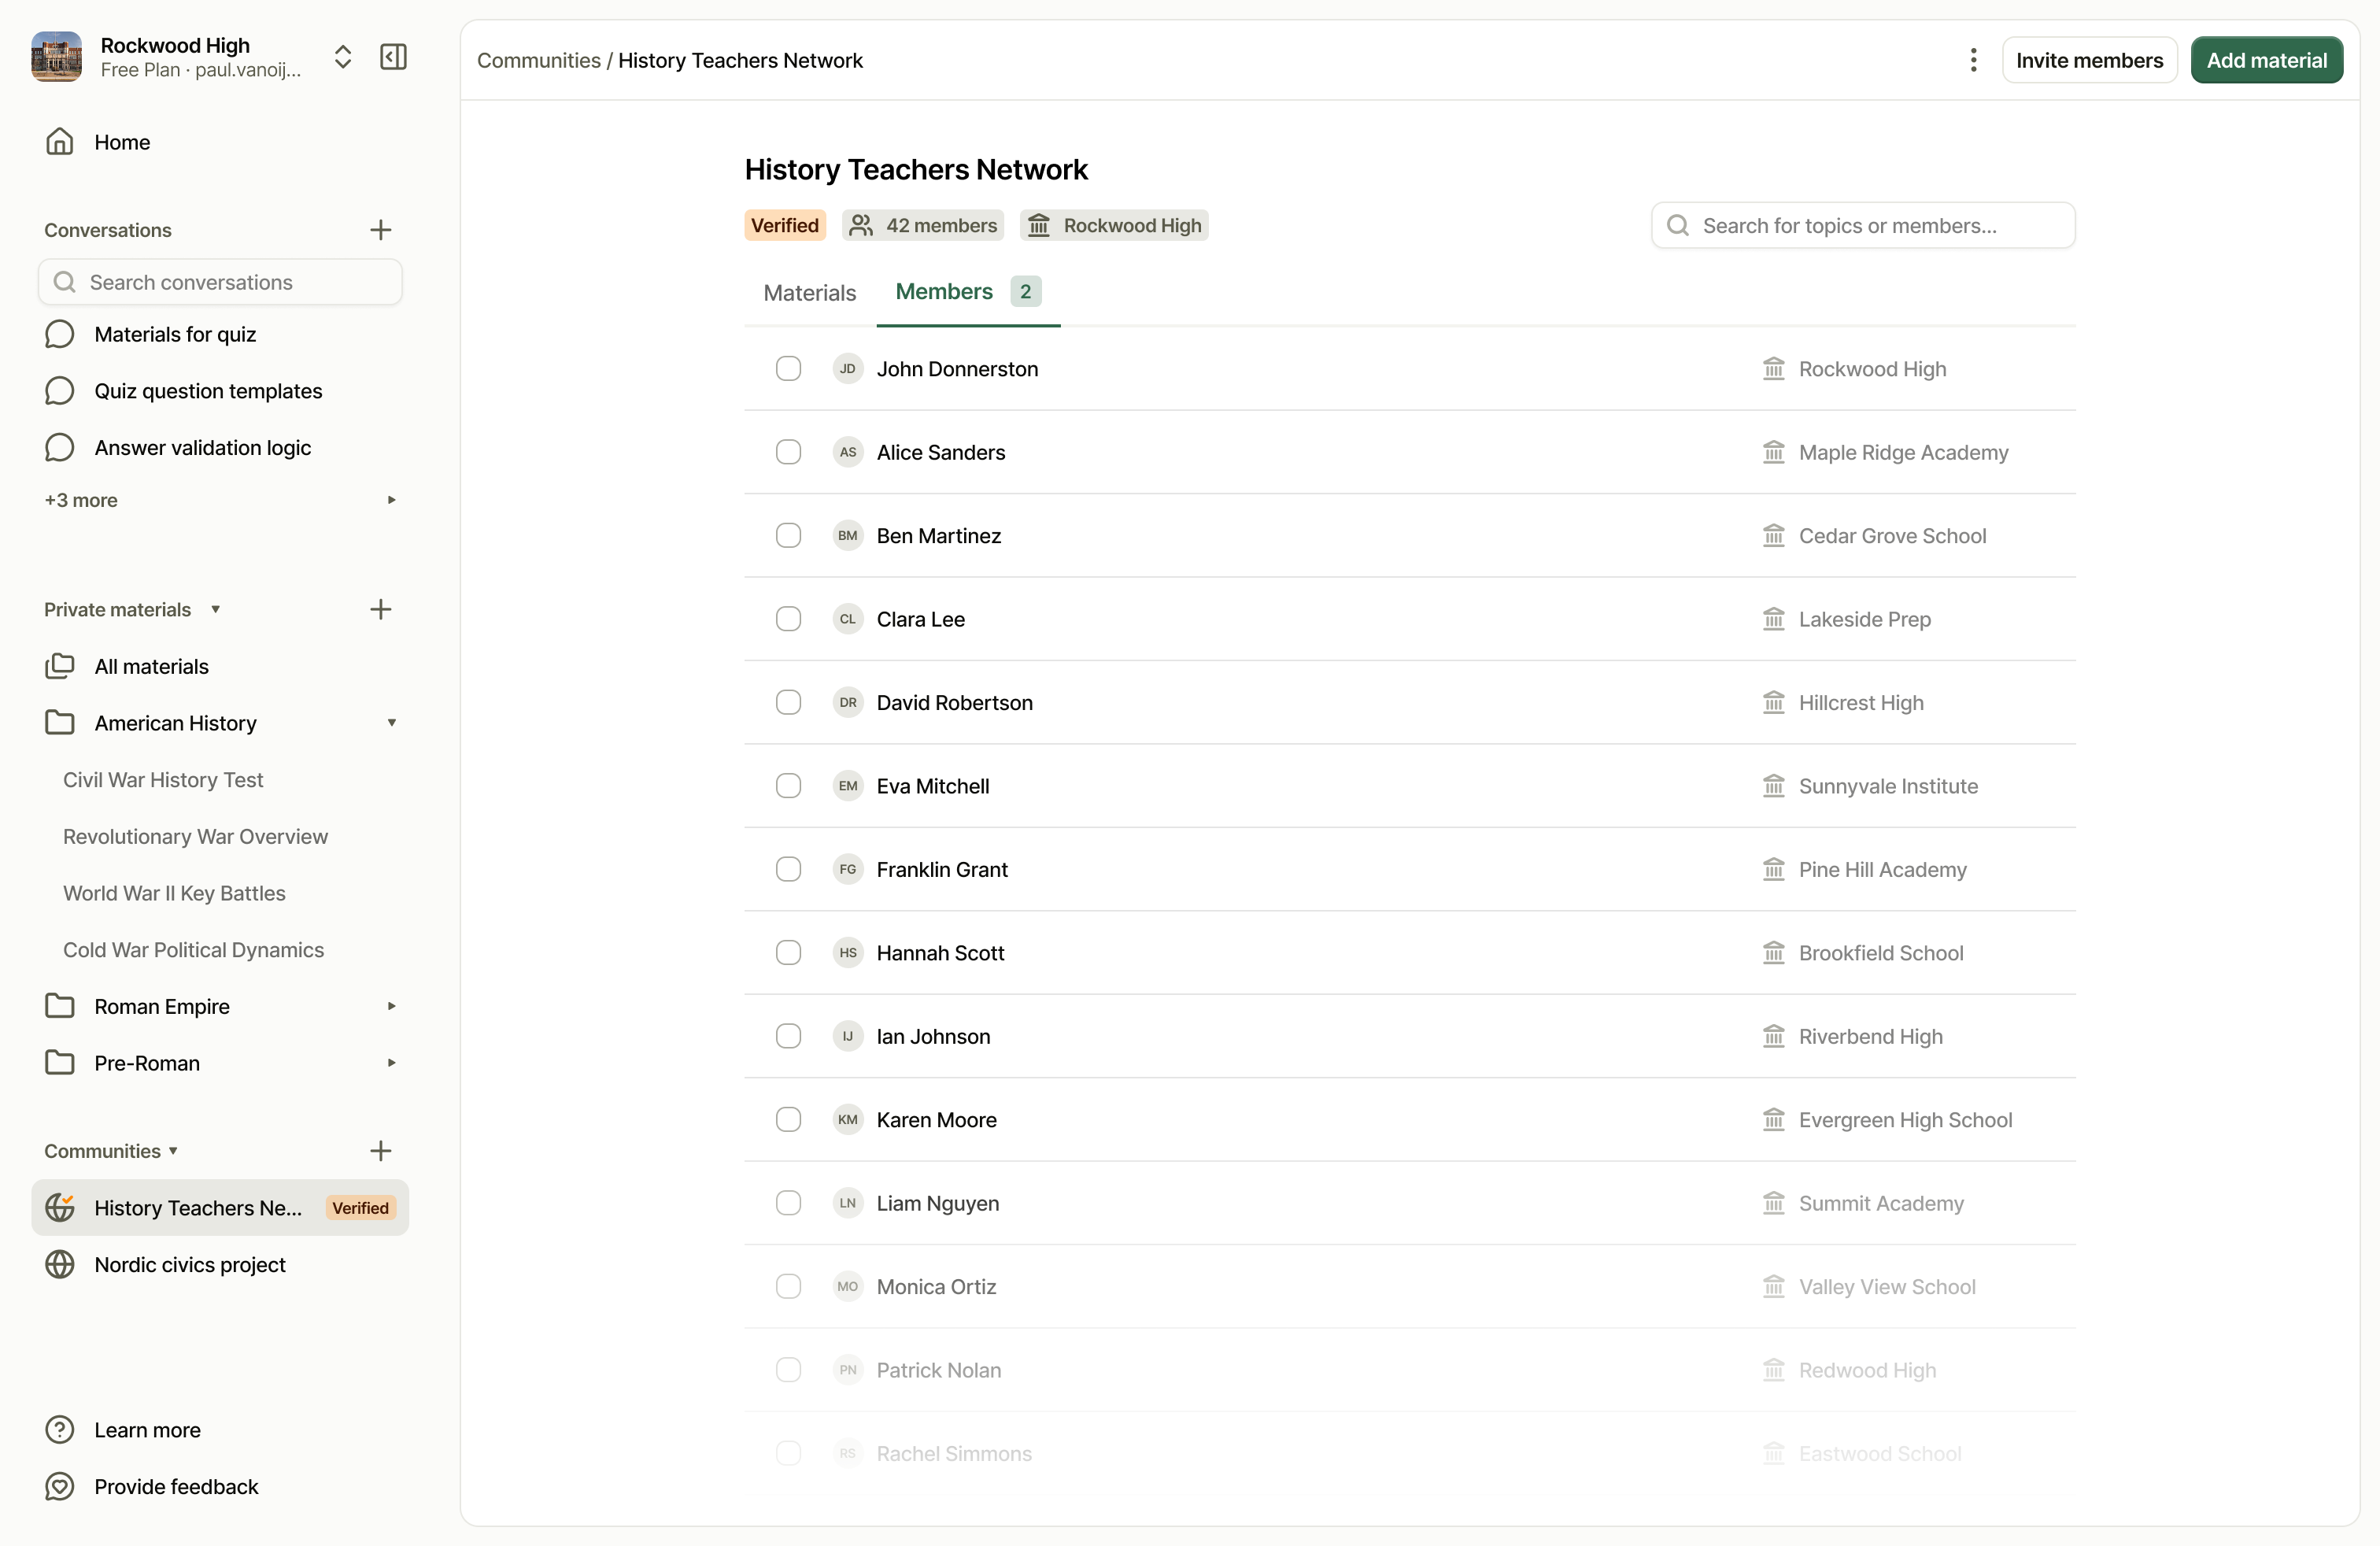The image size is (2380, 1546).
Task: Click the Evergreen High School label
Action: coord(1906,1119)
